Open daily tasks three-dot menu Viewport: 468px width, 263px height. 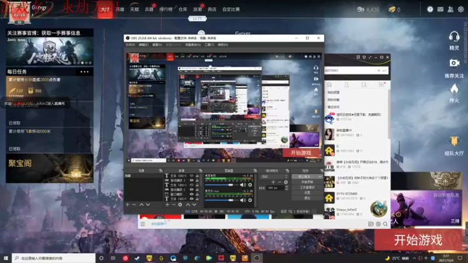tap(84, 71)
